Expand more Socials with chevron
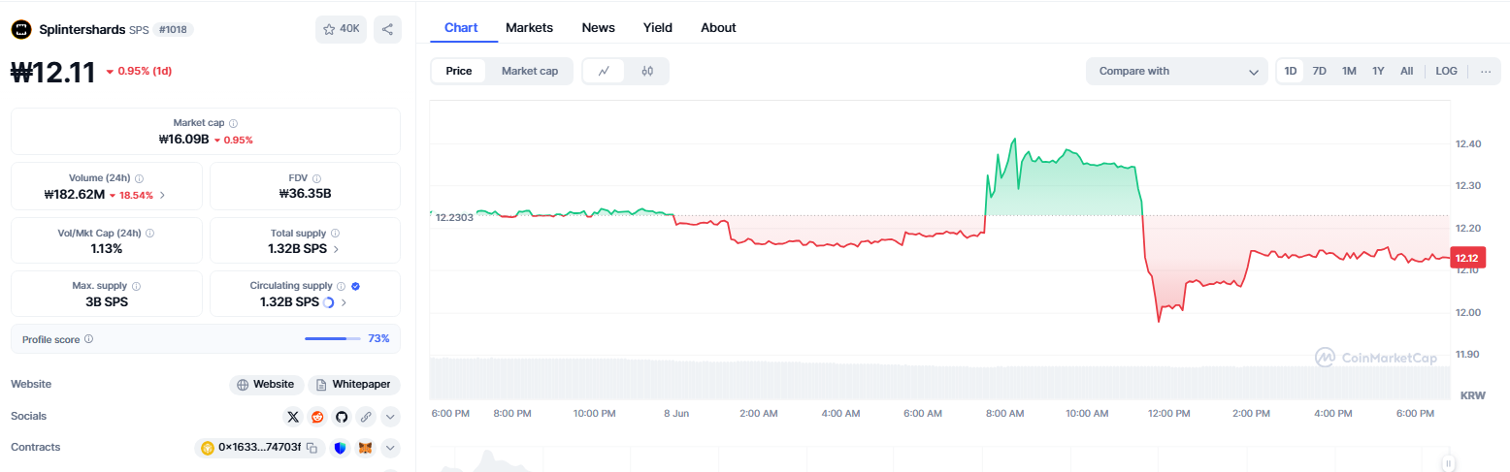The width and height of the screenshot is (1510, 472). (390, 417)
